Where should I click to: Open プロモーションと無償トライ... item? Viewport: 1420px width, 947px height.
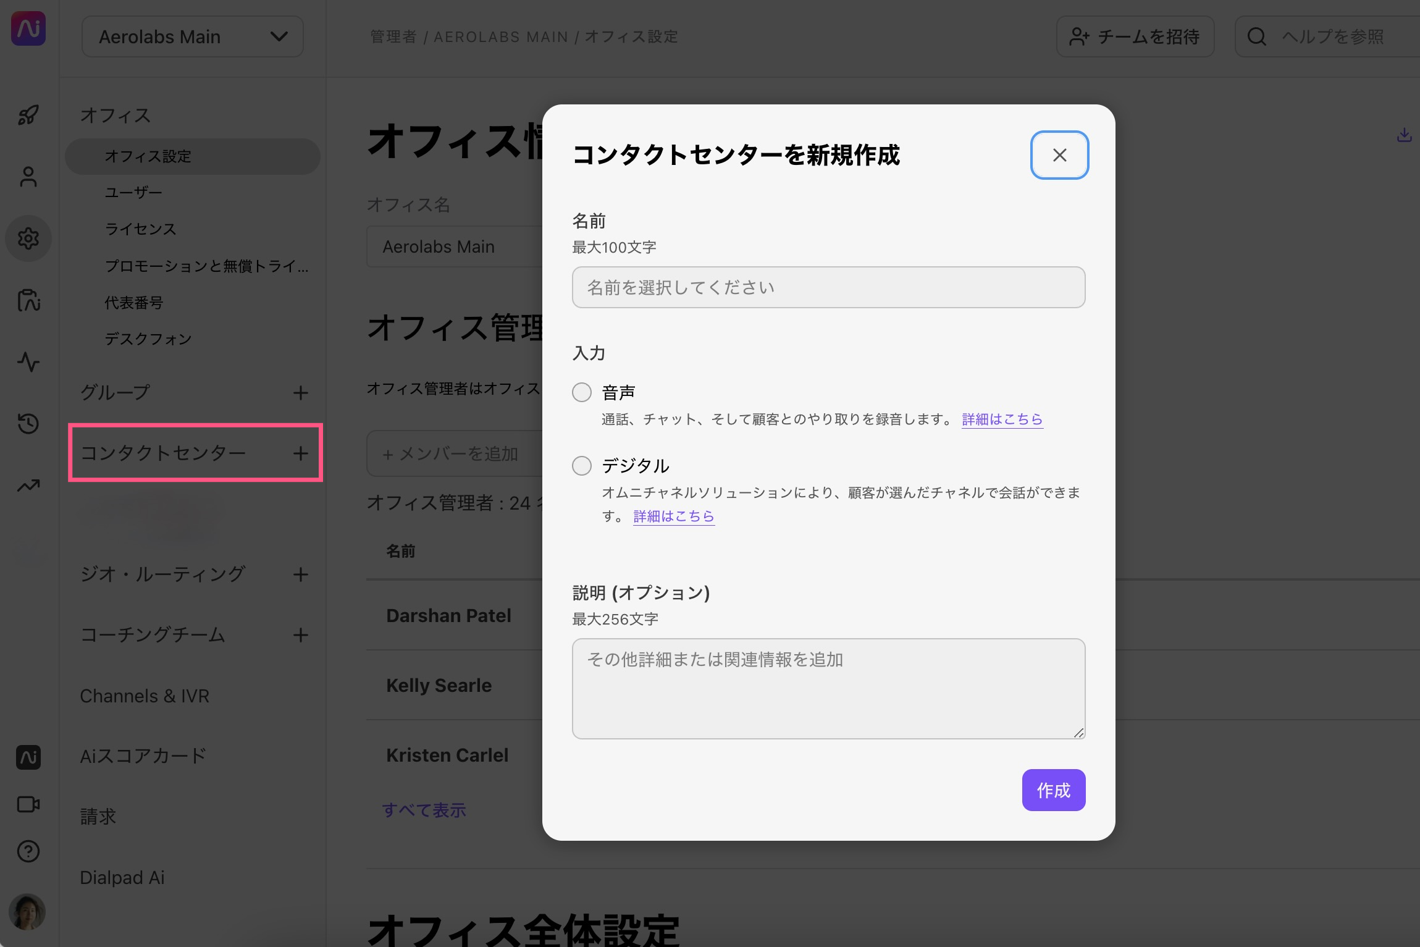pyautogui.click(x=206, y=266)
